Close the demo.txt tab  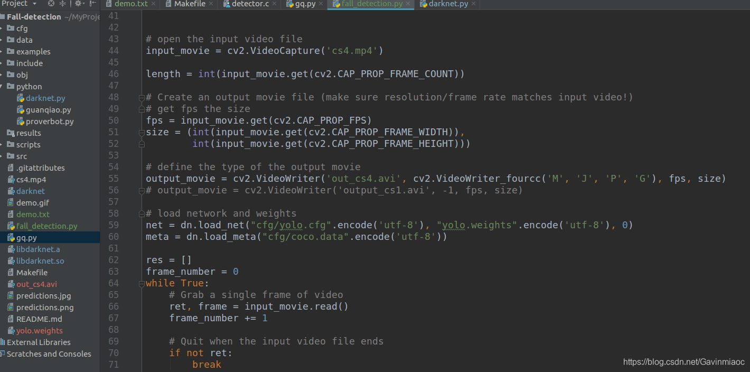(154, 4)
